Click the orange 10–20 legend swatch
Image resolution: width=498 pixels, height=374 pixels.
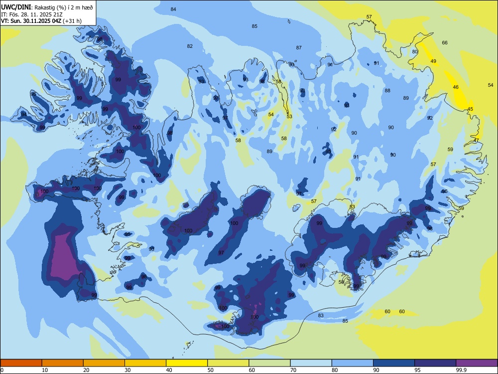point(63,363)
